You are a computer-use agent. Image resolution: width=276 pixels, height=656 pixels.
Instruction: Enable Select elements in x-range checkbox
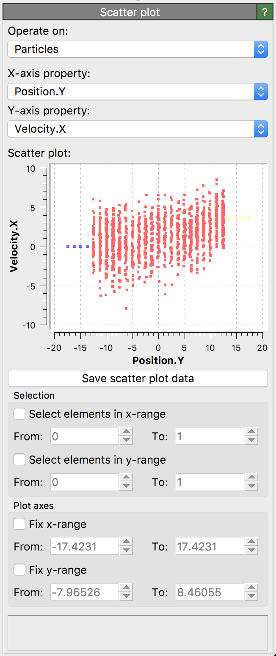[x=19, y=414]
